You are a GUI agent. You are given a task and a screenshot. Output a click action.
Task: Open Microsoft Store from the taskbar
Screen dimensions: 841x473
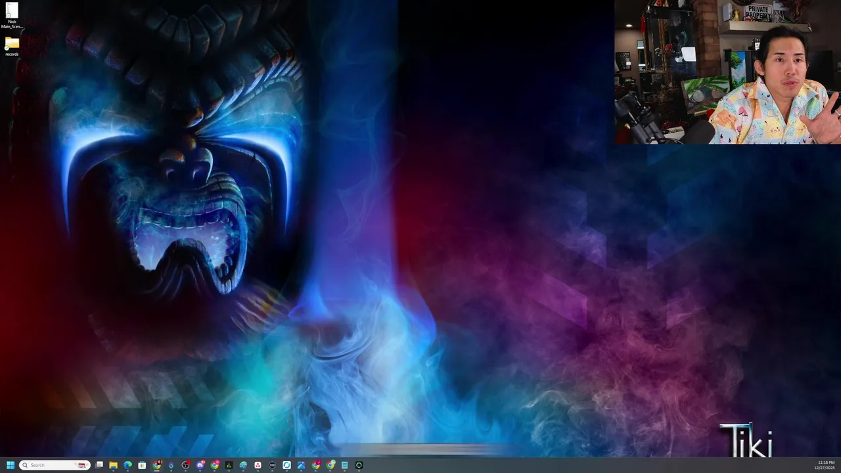(142, 465)
